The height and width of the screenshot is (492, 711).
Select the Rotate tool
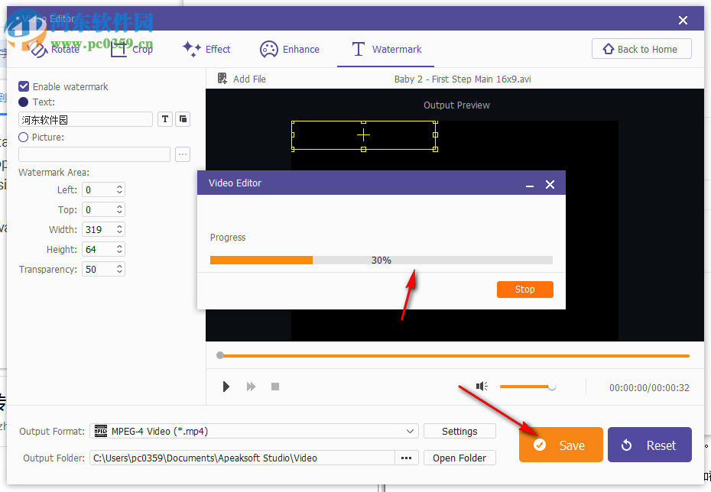[54, 48]
